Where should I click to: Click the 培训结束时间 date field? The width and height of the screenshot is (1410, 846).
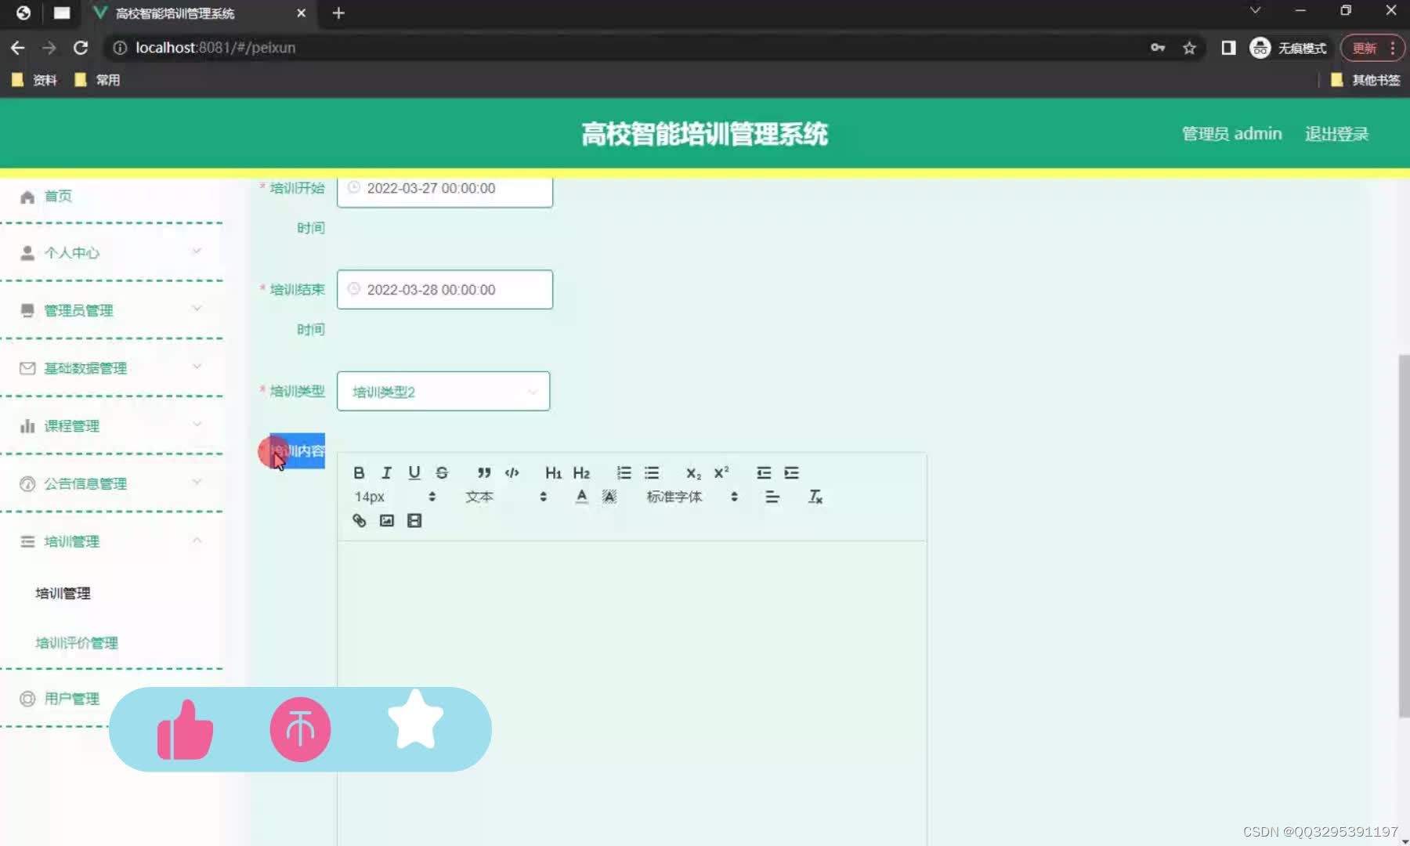coord(445,289)
